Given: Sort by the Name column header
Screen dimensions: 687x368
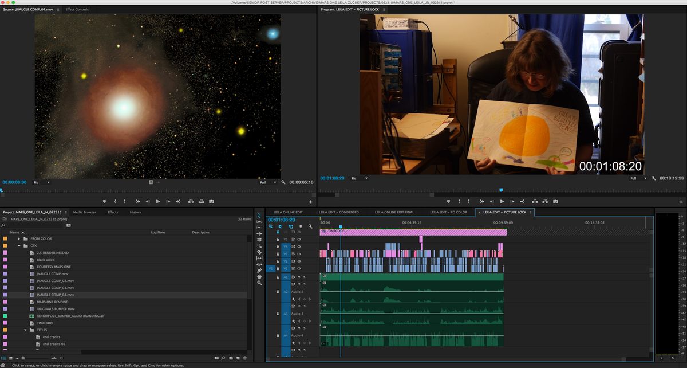Looking at the screenshot, I should [x=15, y=232].
